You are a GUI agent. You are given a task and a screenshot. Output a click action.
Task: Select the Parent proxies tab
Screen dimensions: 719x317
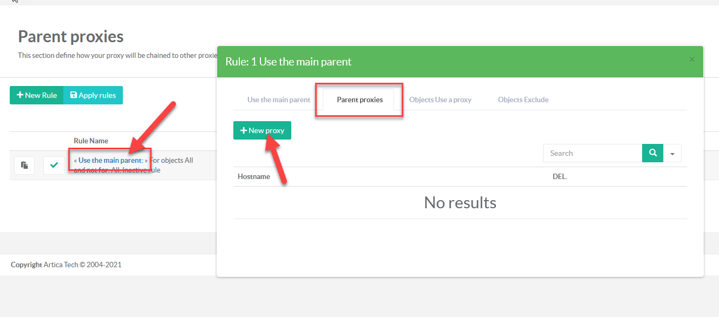coord(359,100)
